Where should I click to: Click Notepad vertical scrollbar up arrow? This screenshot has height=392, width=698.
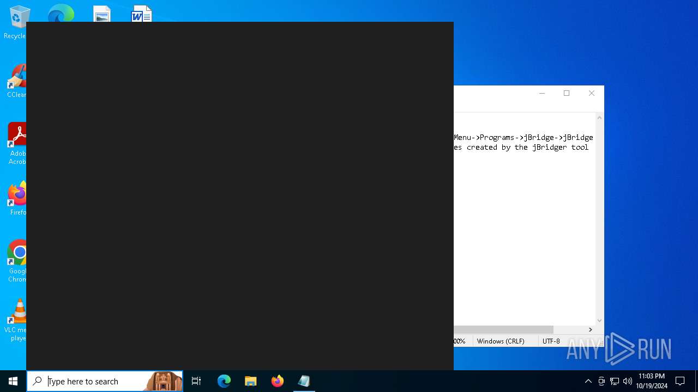(x=599, y=118)
